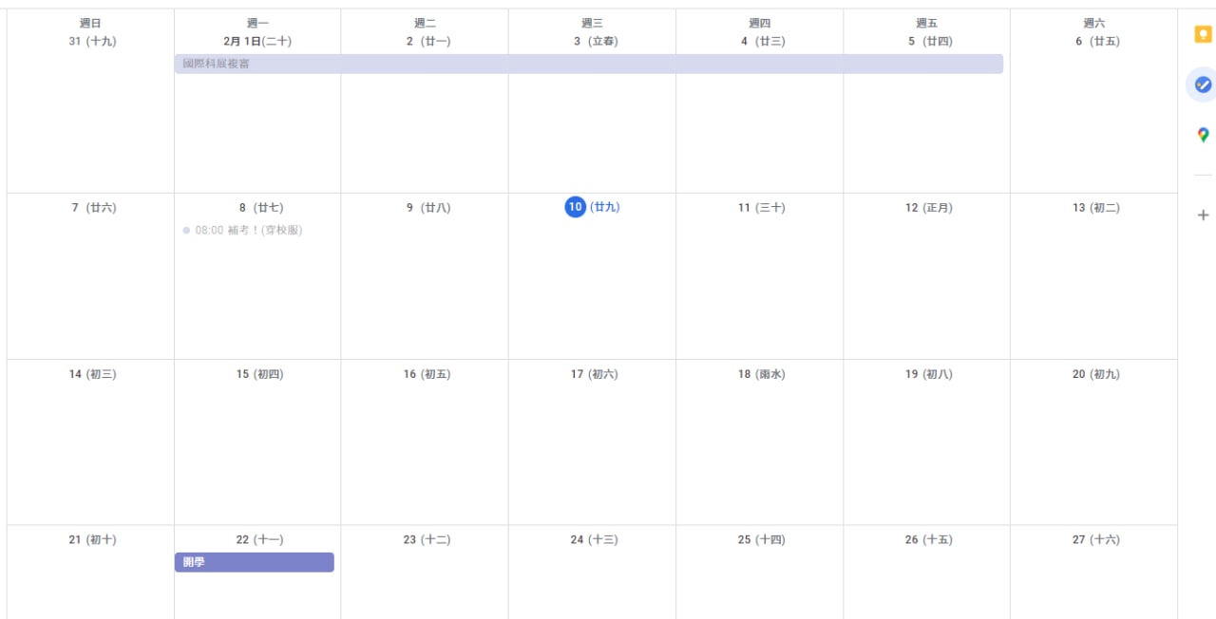
Task: Click the date 27 (十六)
Action: [1095, 539]
